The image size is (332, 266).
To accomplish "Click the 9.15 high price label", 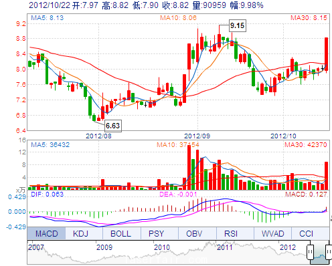I will pyautogui.click(x=238, y=25).
